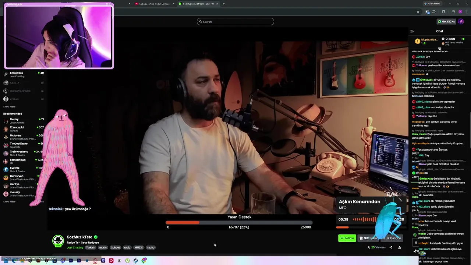
Task: Select the music tag
Action: click(x=103, y=248)
